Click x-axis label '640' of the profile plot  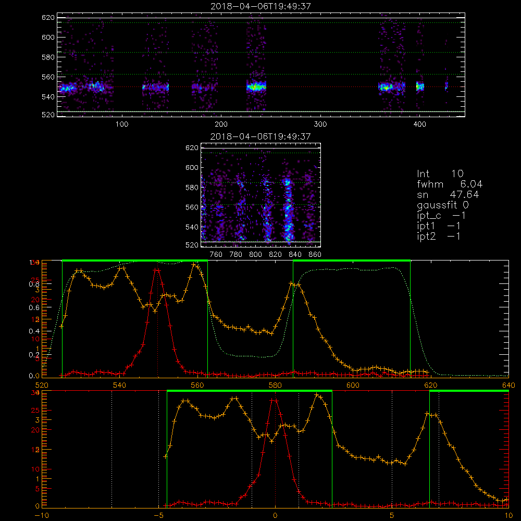pyautogui.click(x=508, y=385)
